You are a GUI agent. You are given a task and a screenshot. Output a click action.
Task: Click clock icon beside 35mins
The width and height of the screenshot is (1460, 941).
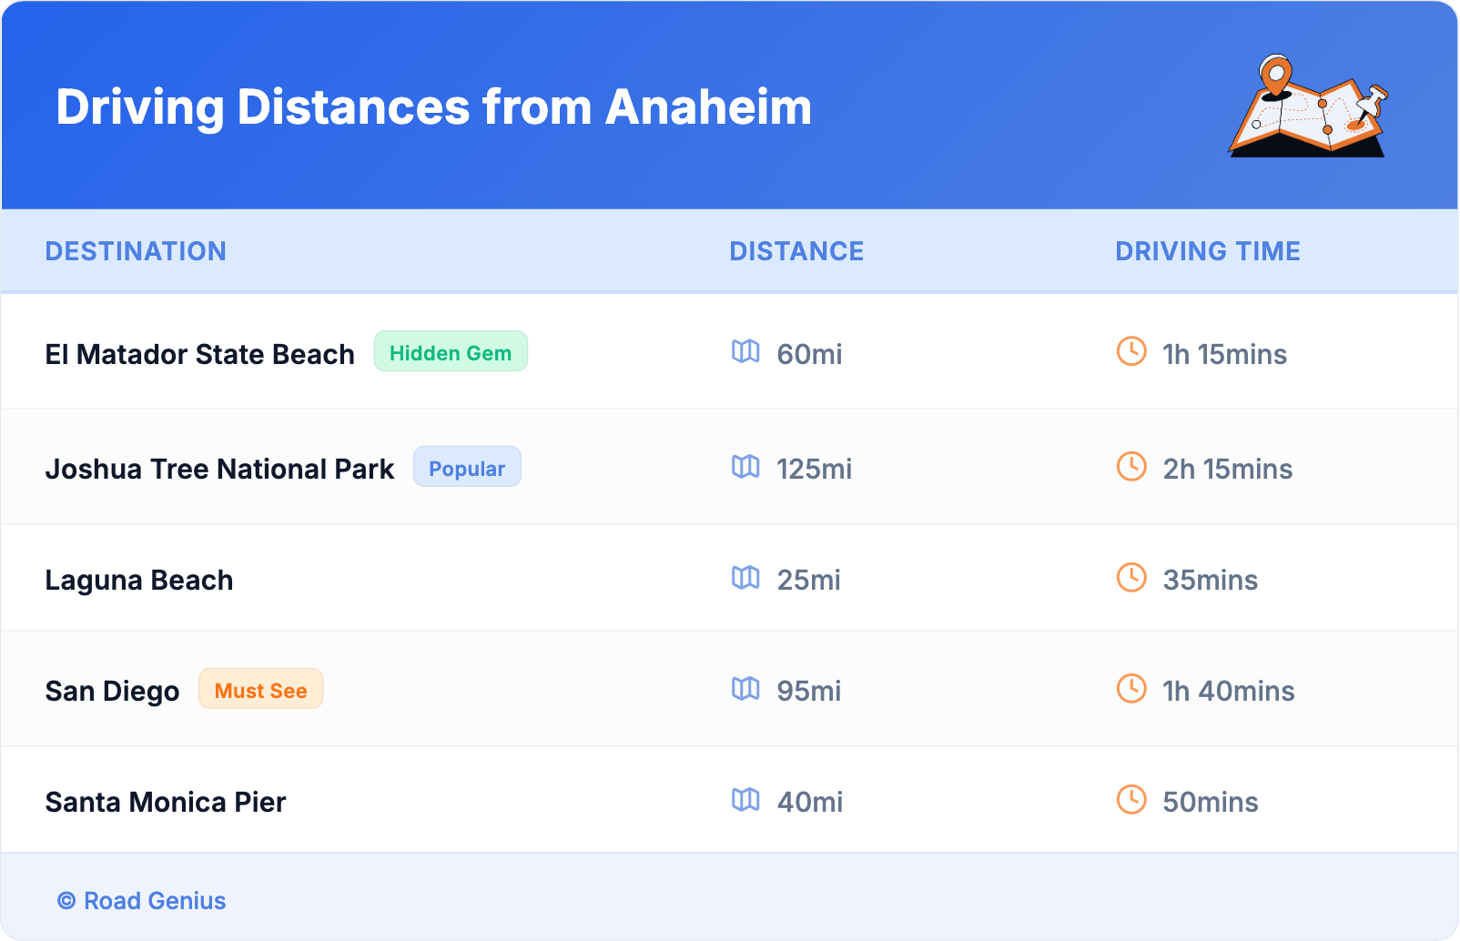click(1131, 578)
